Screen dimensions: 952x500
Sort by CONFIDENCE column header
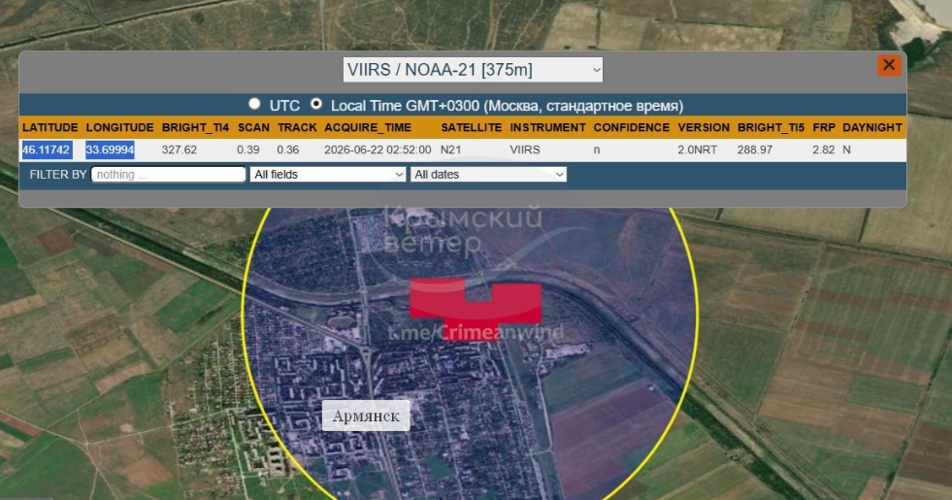pyautogui.click(x=632, y=127)
